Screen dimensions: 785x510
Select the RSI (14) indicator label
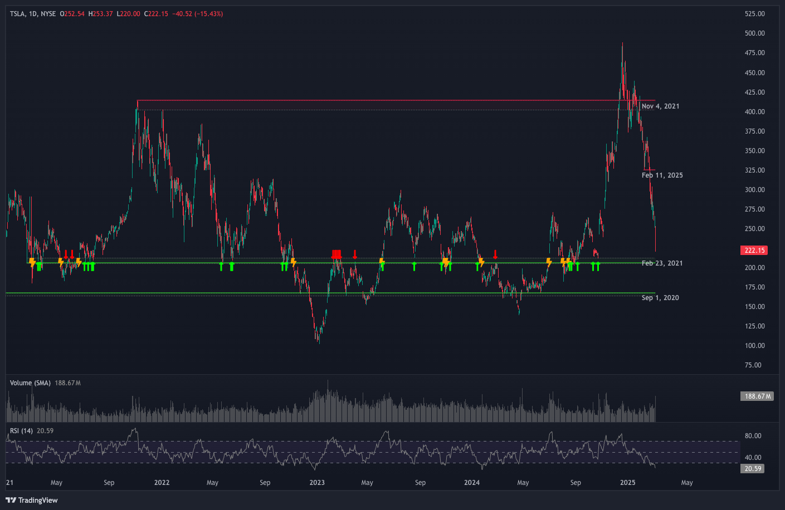point(21,431)
